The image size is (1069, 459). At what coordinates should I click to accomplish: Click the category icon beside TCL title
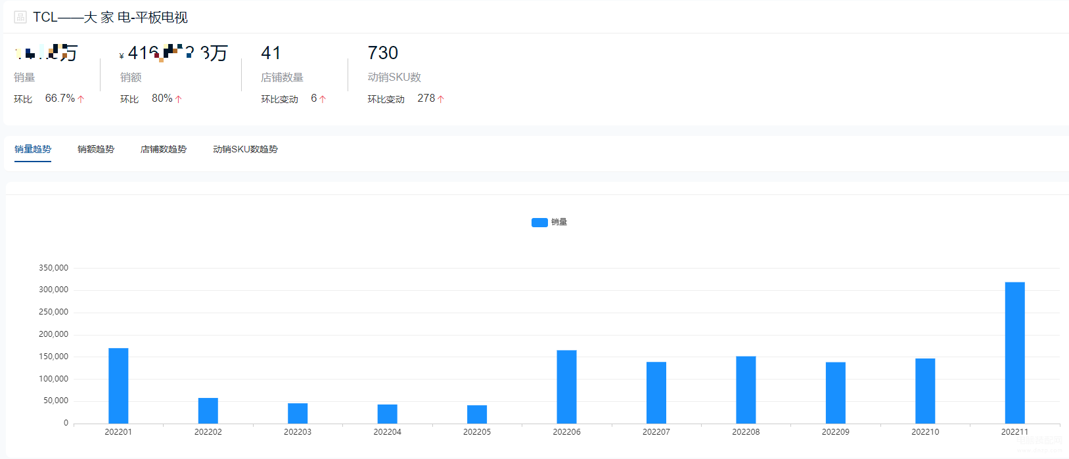[x=20, y=17]
